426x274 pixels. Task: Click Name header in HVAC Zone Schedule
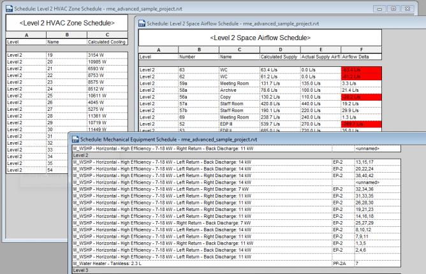(x=67, y=42)
